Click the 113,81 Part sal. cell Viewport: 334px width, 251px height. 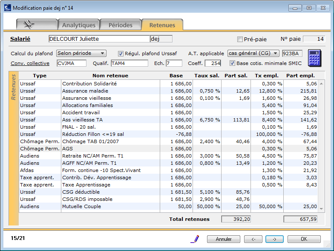click(x=236, y=120)
